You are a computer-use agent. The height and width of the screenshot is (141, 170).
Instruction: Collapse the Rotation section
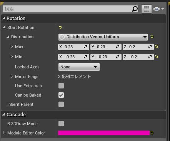pyautogui.click(x=4, y=18)
